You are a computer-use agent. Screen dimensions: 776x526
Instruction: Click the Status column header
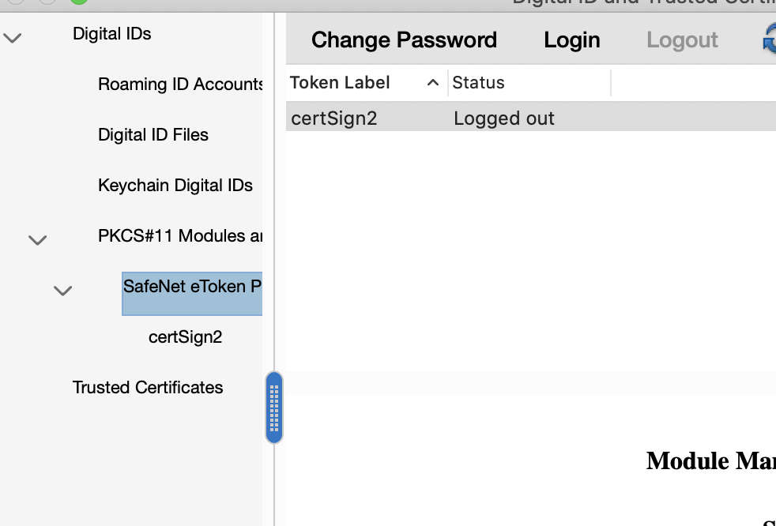478,82
